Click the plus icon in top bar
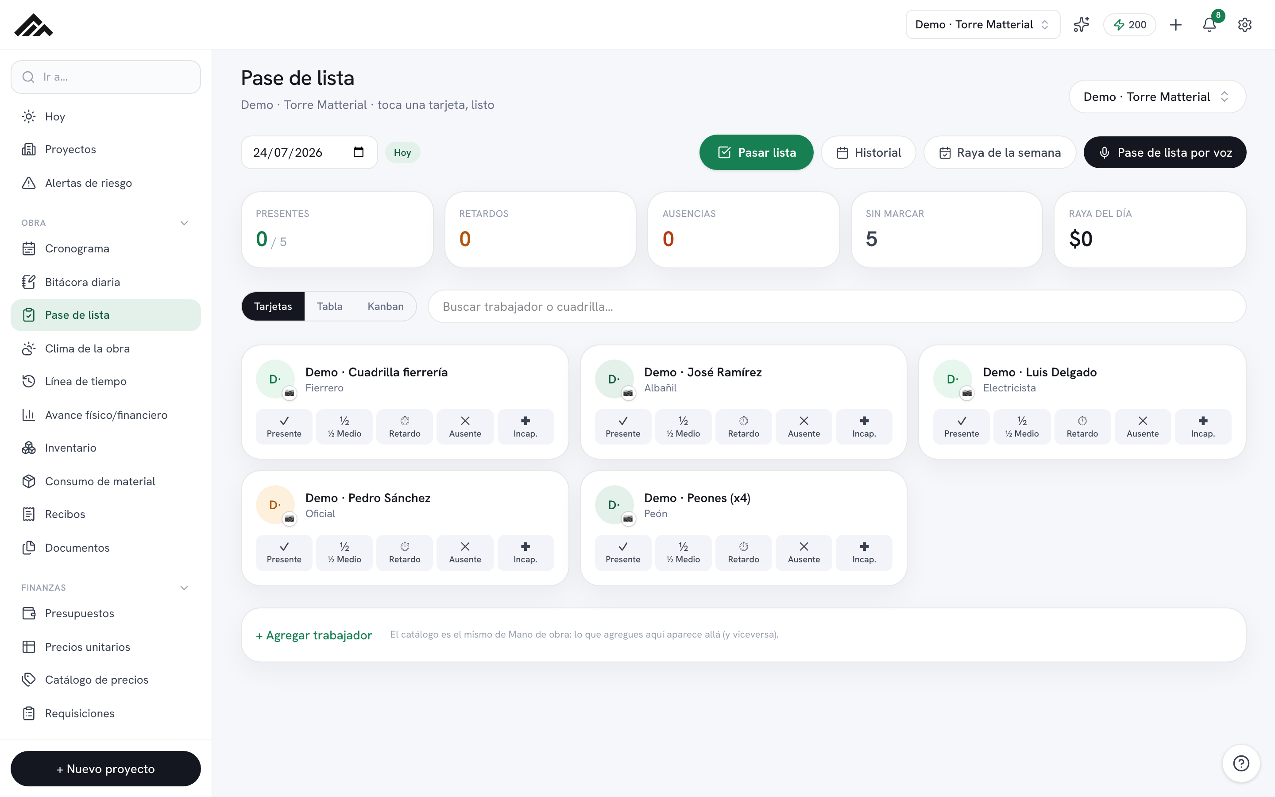The image size is (1275, 797). [x=1175, y=25]
